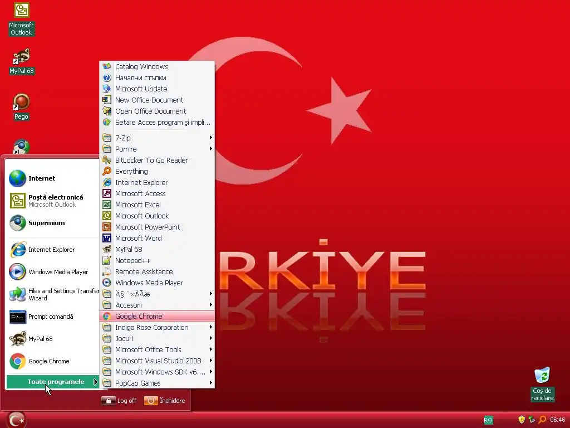Viewport: 570px width, 428px height.
Task: Click the Start button on taskbar
Action: click(16, 420)
